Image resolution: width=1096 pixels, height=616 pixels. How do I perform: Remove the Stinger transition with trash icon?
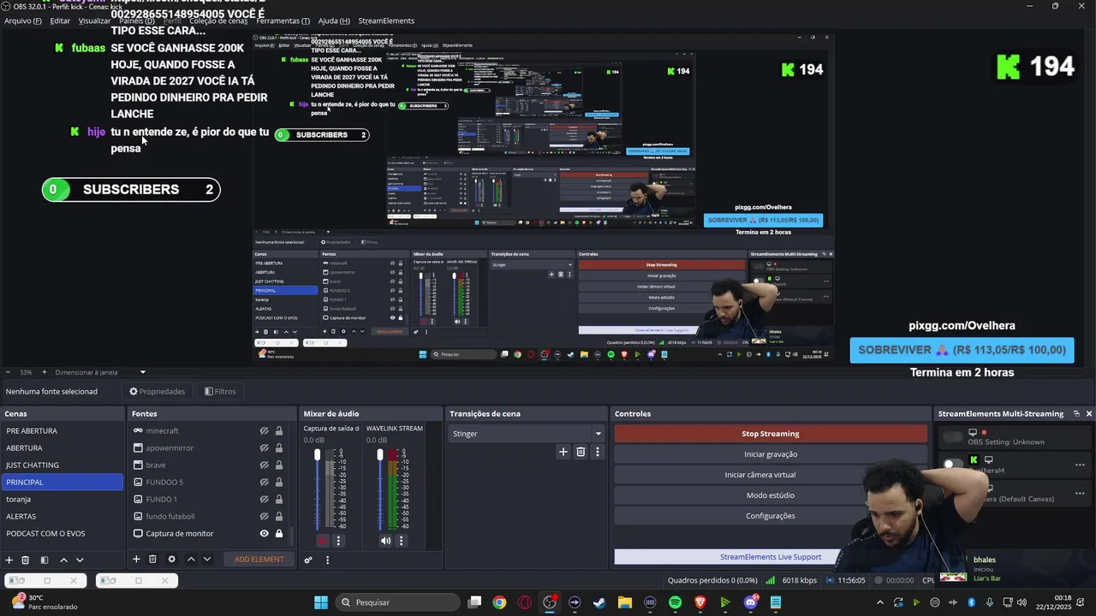tap(581, 452)
